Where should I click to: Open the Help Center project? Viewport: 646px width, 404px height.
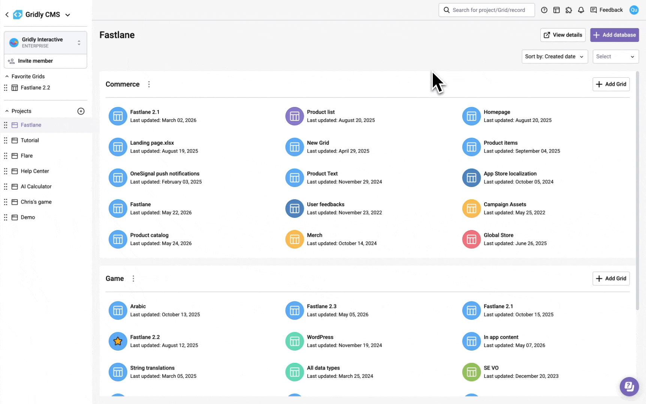click(35, 171)
